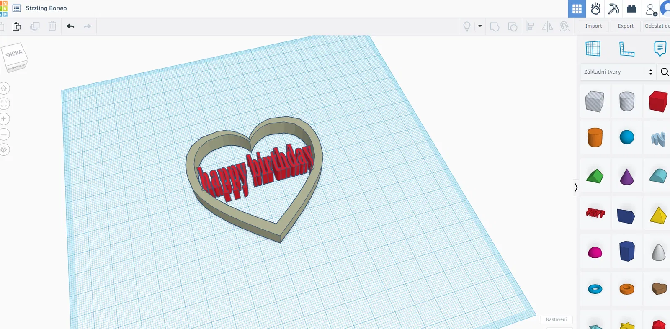The image size is (670, 329).
Task: Select the red Box shape
Action: 658,101
